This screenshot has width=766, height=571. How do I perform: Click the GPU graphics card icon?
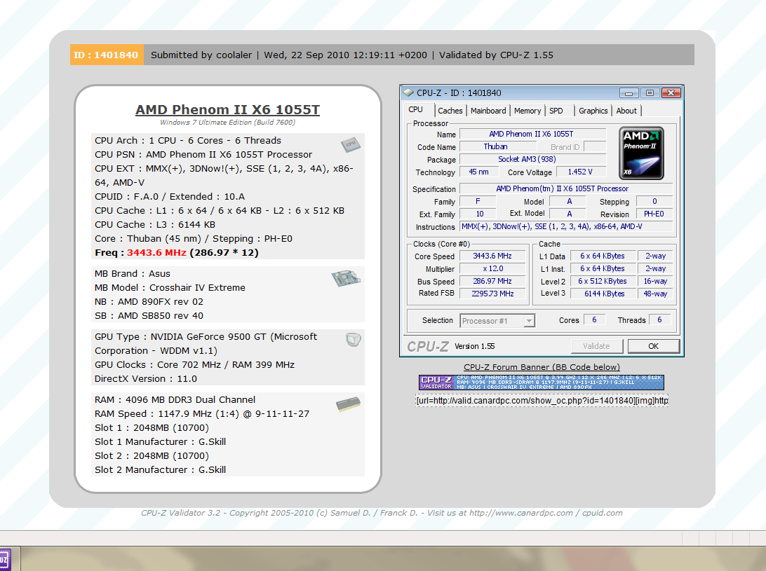[x=354, y=340]
